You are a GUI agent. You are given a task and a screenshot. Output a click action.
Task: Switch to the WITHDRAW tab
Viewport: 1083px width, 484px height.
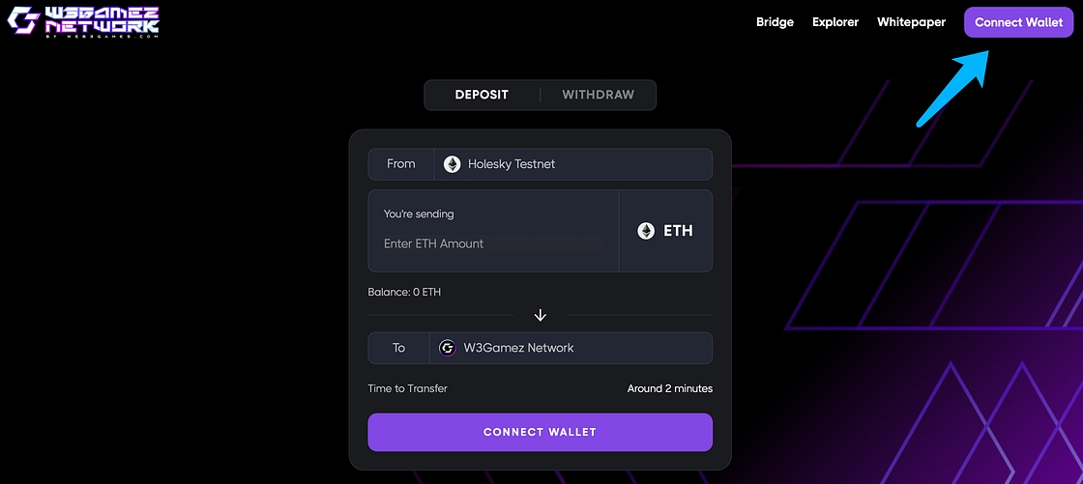pos(598,95)
